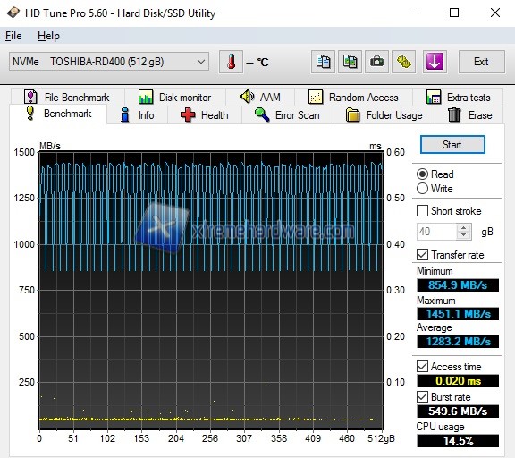515x458 pixels.
Task: Maximize the HD Tune Pro window
Action: tap(454, 13)
